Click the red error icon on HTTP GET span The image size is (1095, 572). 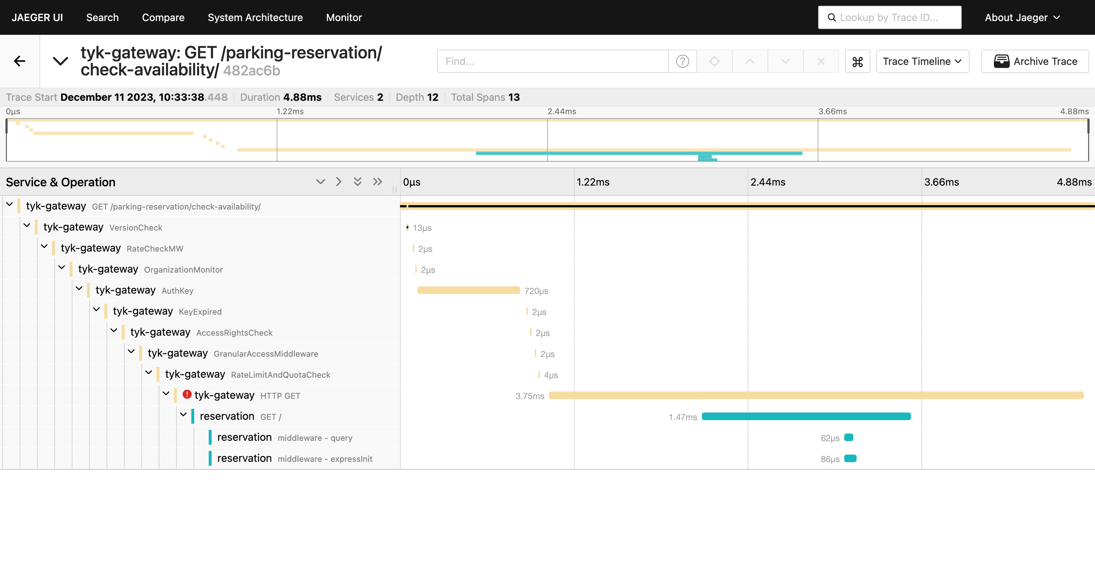pos(187,395)
